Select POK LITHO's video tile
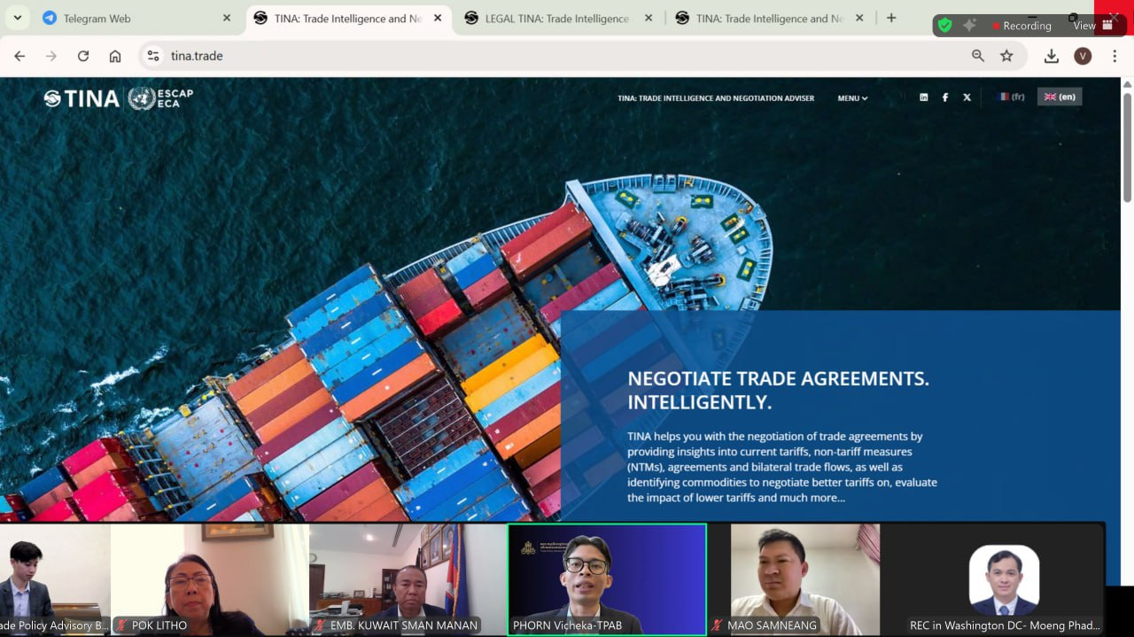This screenshot has width=1134, height=637. click(x=210, y=579)
